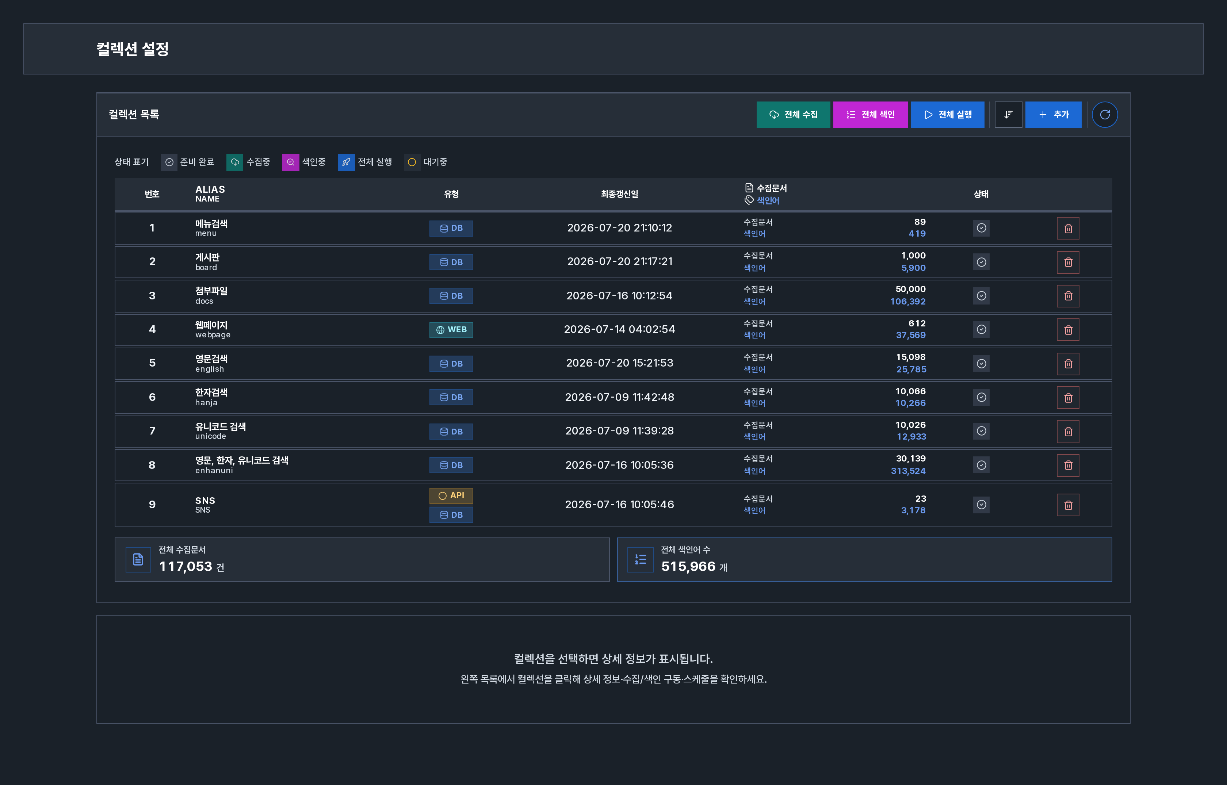This screenshot has height=785, width=1227.
Task: Delete the 유니코드 검색 collection
Action: 1068,431
